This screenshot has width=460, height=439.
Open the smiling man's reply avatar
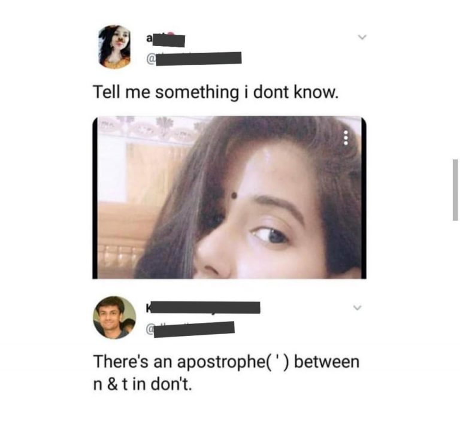(114, 317)
